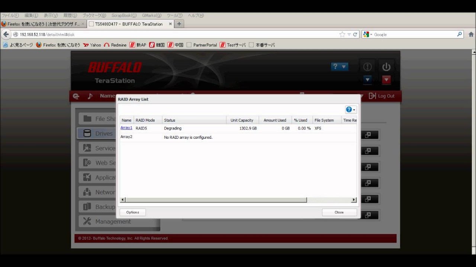Expand the red arrow under the power icon
The height and width of the screenshot is (267, 476).
pos(386,79)
